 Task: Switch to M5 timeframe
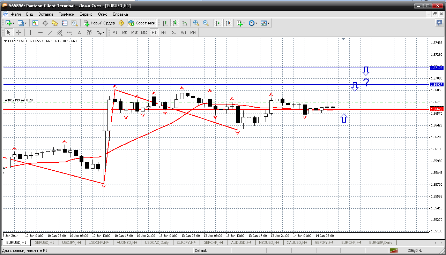(125, 32)
